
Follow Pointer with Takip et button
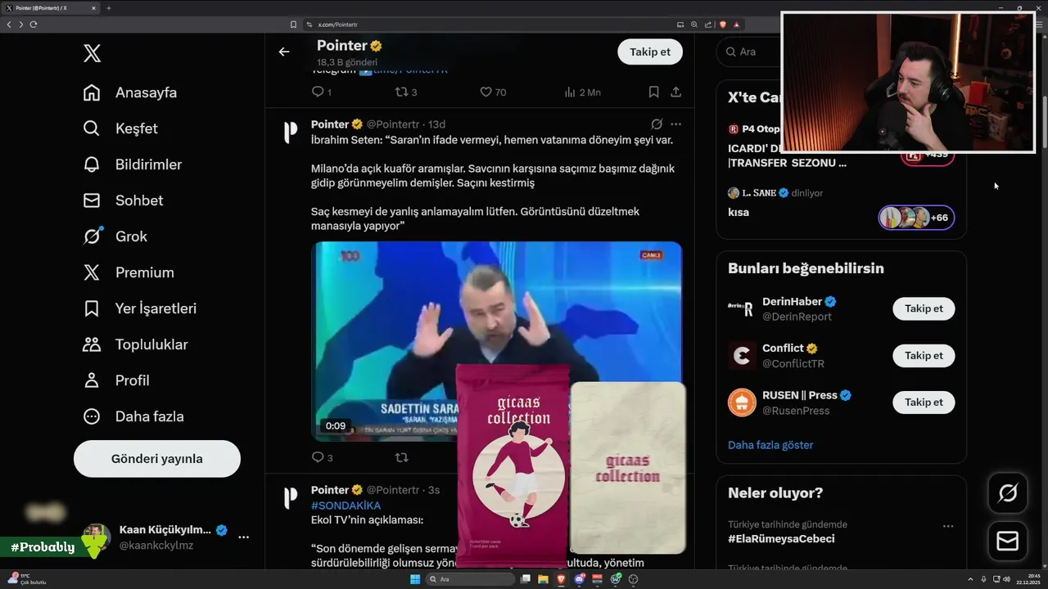point(650,52)
